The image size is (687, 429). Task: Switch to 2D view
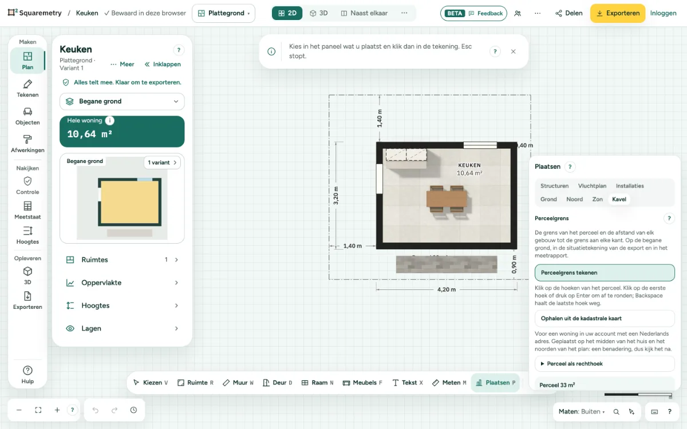tap(287, 13)
